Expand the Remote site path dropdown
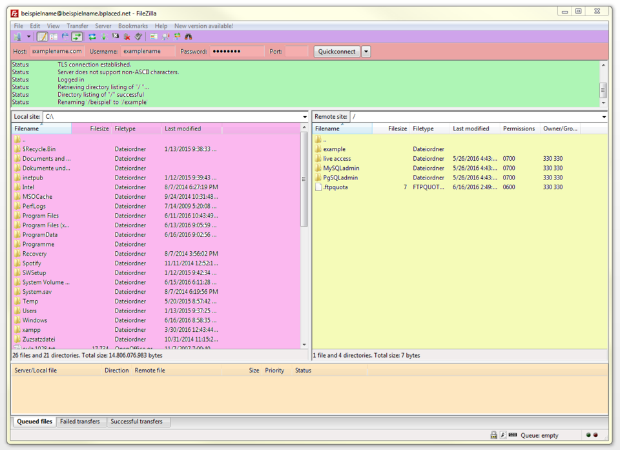 (x=604, y=117)
